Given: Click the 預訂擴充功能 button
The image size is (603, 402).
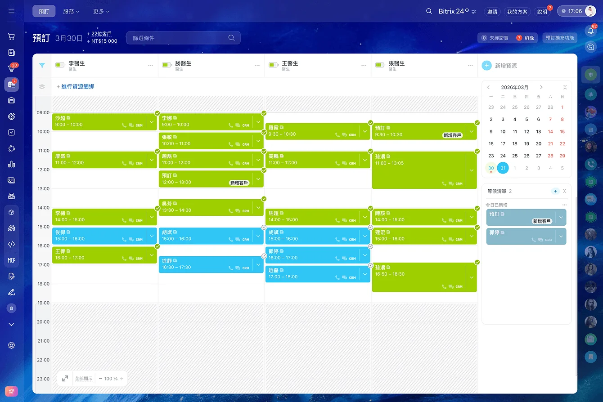Looking at the screenshot, I should [x=559, y=38].
